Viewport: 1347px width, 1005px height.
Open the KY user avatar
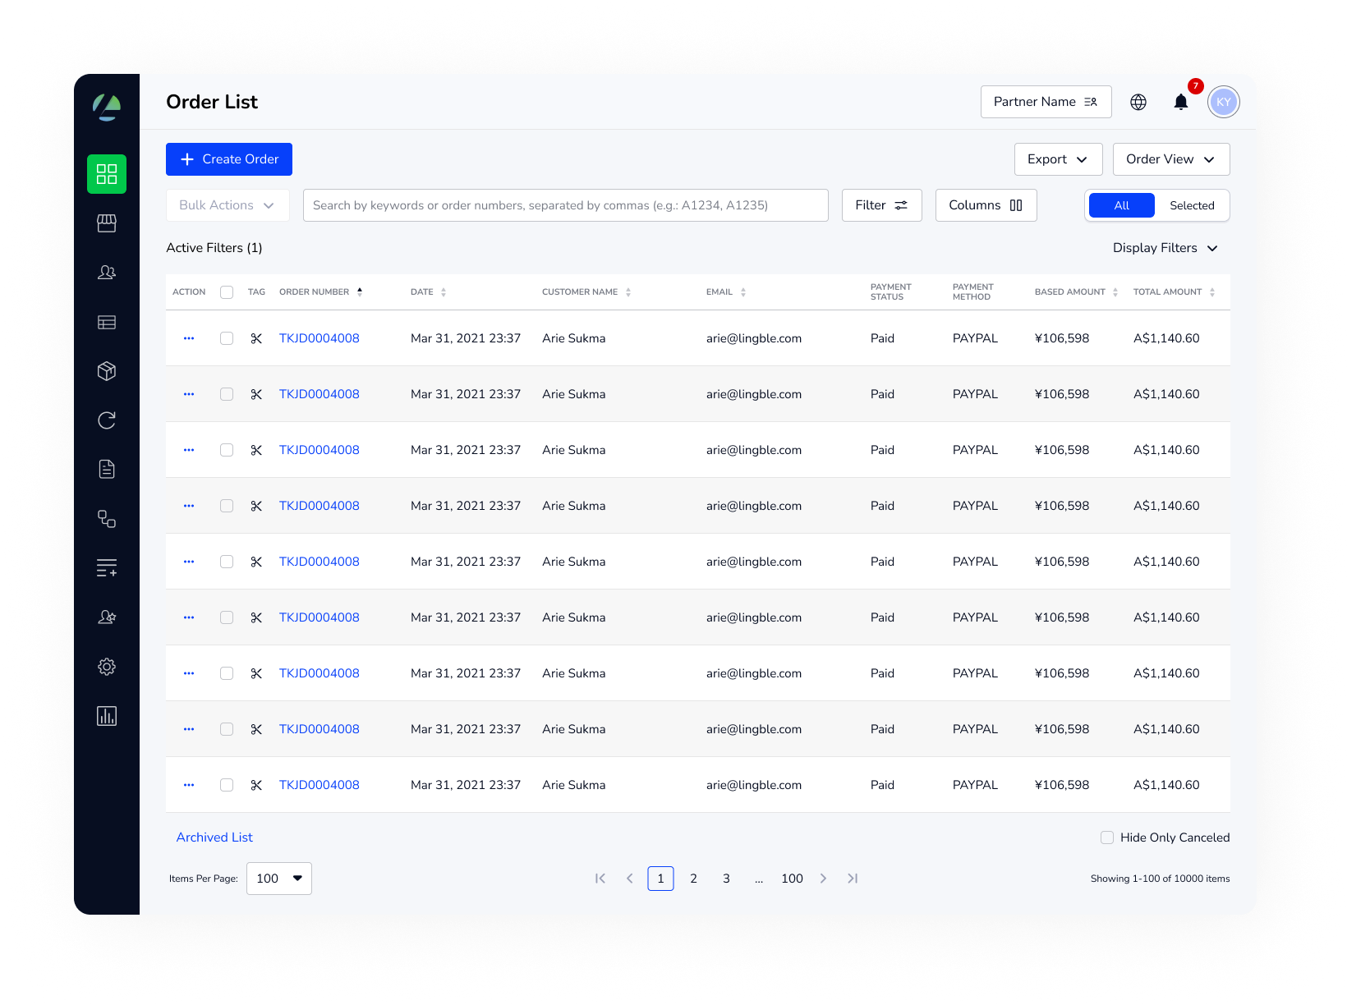click(1224, 102)
